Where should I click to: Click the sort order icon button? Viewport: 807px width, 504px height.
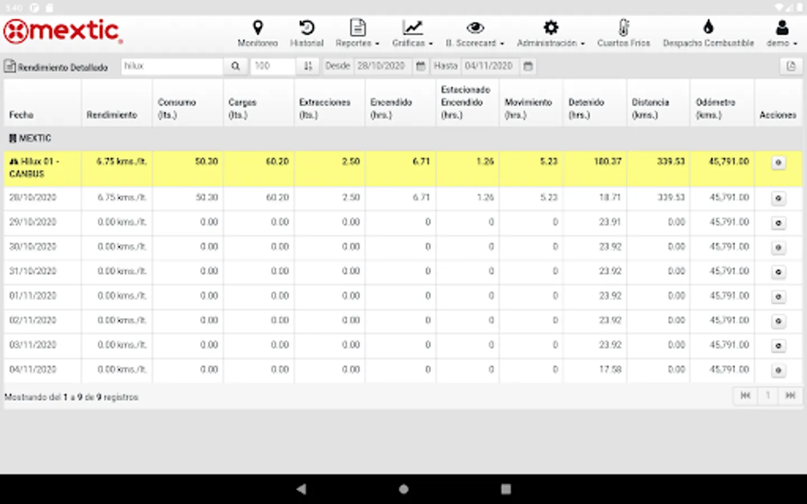(308, 66)
